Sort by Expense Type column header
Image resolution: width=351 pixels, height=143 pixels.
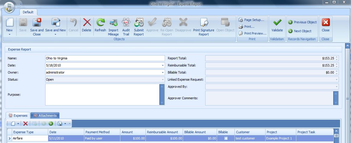tap(30, 132)
